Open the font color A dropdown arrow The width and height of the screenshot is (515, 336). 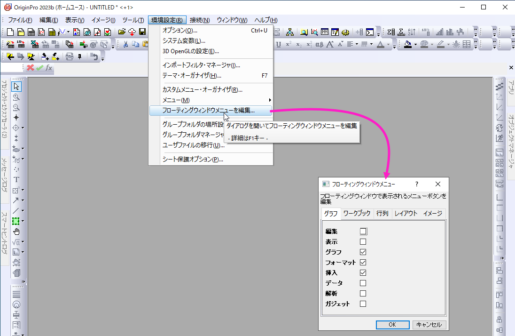[388, 44]
